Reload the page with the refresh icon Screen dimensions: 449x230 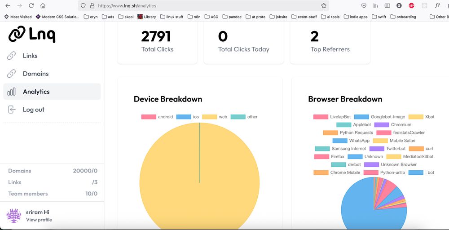(31, 5)
